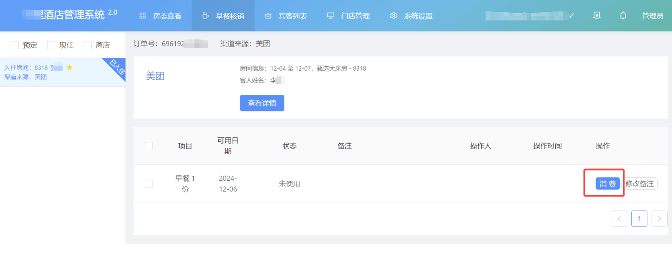Click the 查看详情 button
Image resolution: width=672 pixels, height=276 pixels.
[x=262, y=103]
